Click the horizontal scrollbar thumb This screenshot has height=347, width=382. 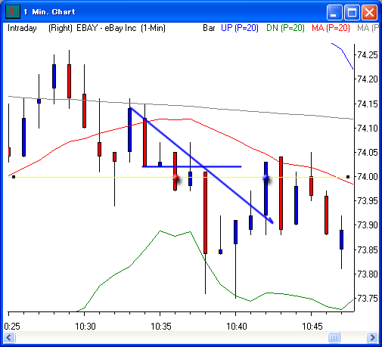(x=334, y=337)
